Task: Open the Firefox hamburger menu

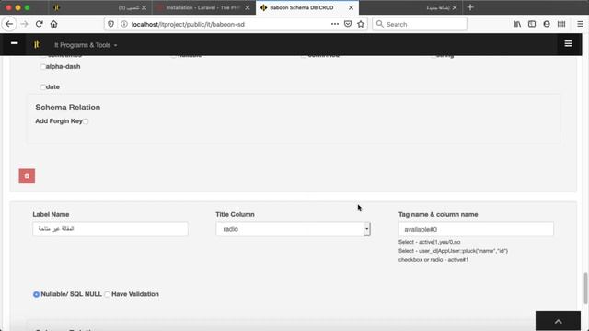Action: (580, 24)
